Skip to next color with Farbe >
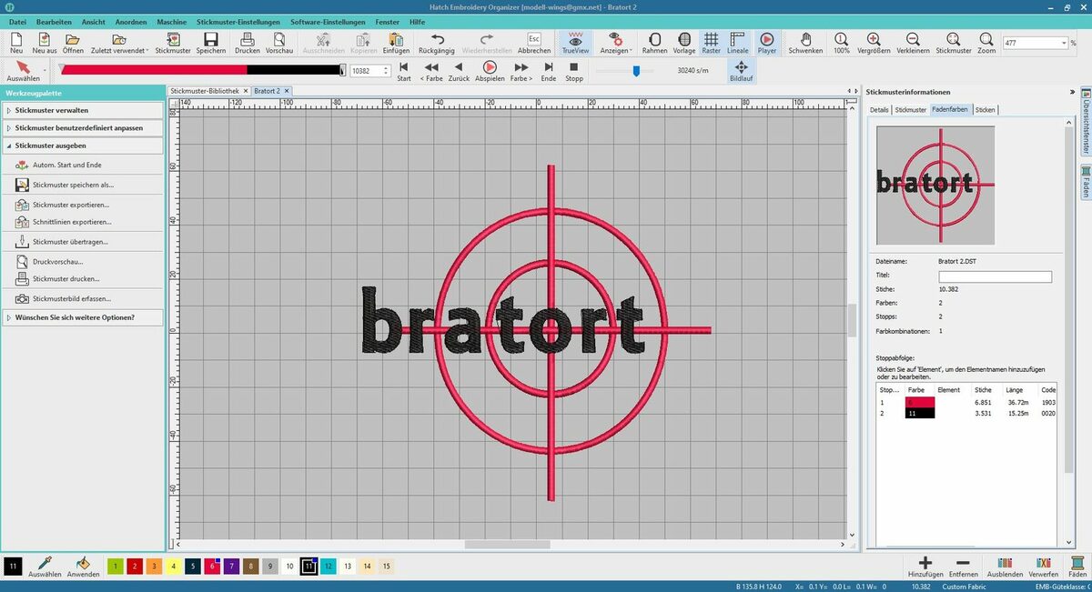Image resolution: width=1092 pixels, height=592 pixels. coord(521,72)
